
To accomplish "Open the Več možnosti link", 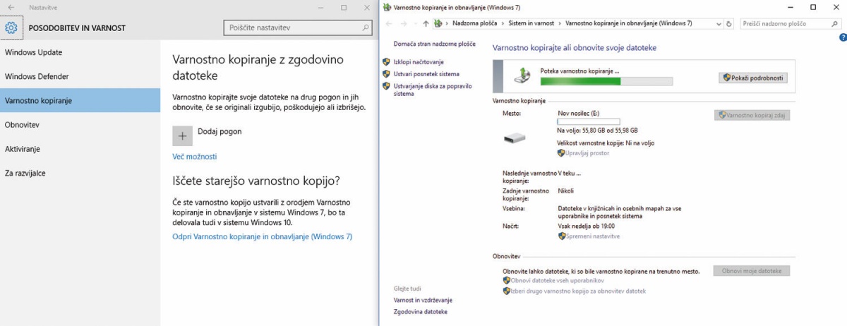I will pyautogui.click(x=195, y=157).
